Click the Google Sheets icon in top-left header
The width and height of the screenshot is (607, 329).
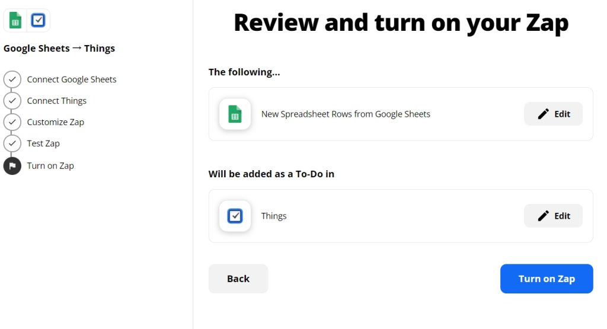tap(15, 20)
